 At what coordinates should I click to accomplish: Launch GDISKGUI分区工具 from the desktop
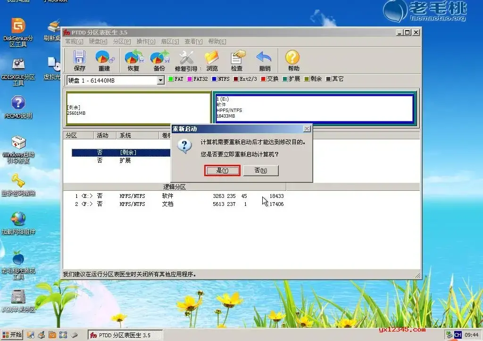[18, 72]
